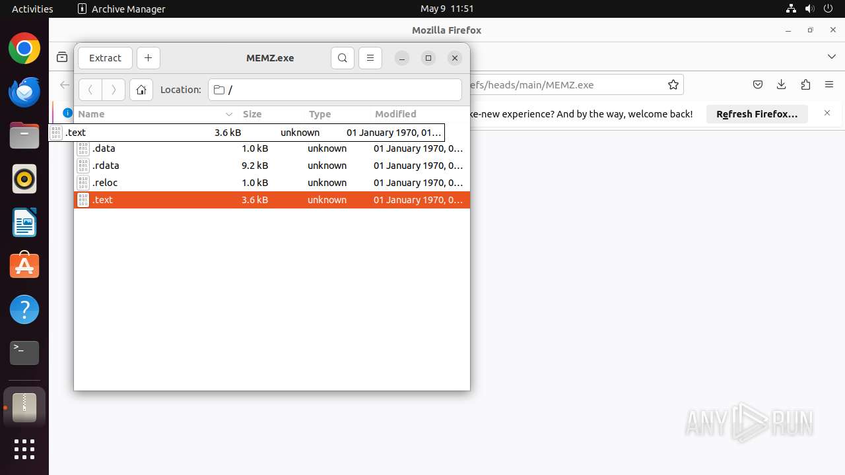Open Archive Manager top bar menu

click(x=121, y=9)
